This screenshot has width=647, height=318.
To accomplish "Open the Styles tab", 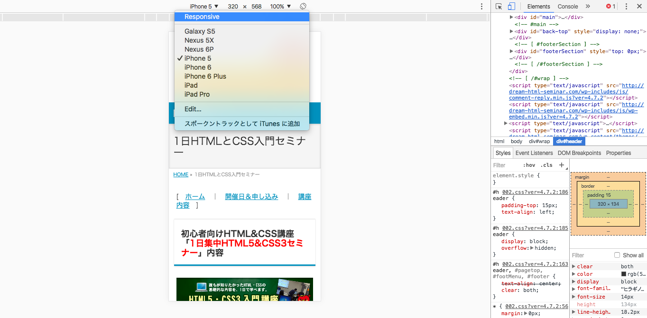I will 503,153.
